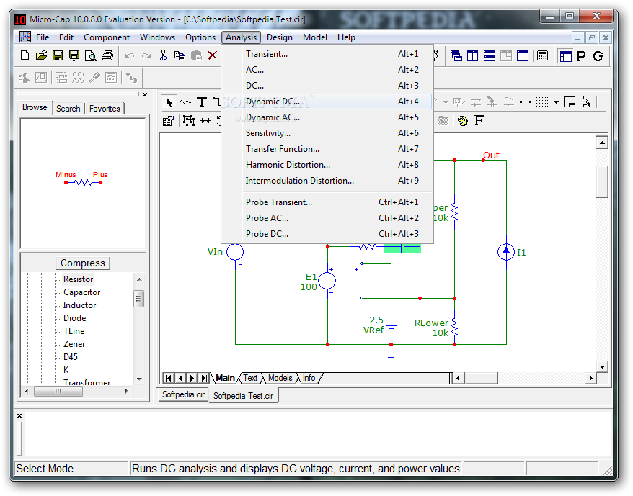Image resolution: width=633 pixels, height=496 pixels.
Task: Open the Info page tab
Action: coord(309,378)
